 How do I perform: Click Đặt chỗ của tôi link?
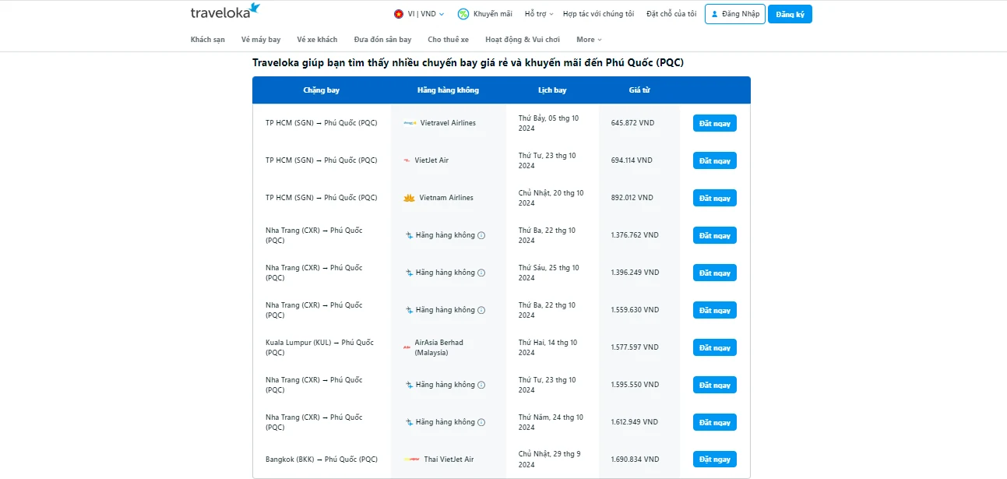pos(671,14)
